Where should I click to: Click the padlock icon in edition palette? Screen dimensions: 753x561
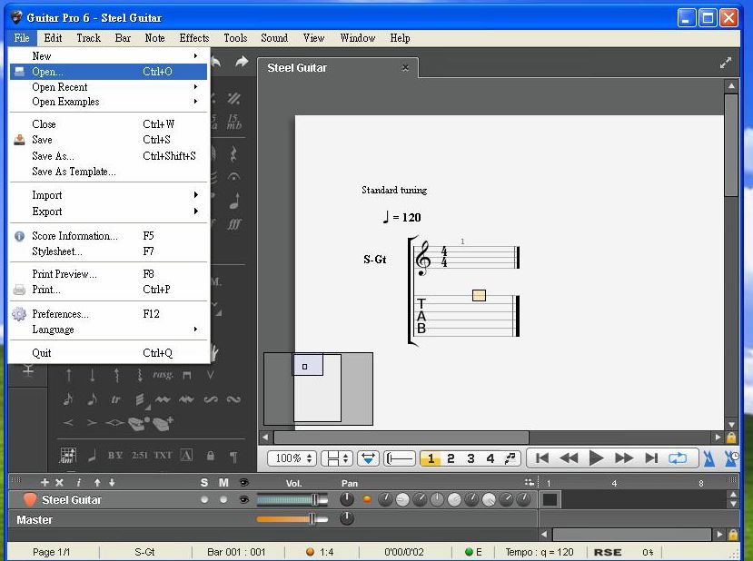coord(210,456)
